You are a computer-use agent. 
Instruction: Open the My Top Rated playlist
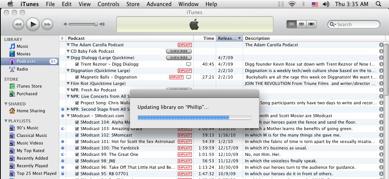pos(30,151)
